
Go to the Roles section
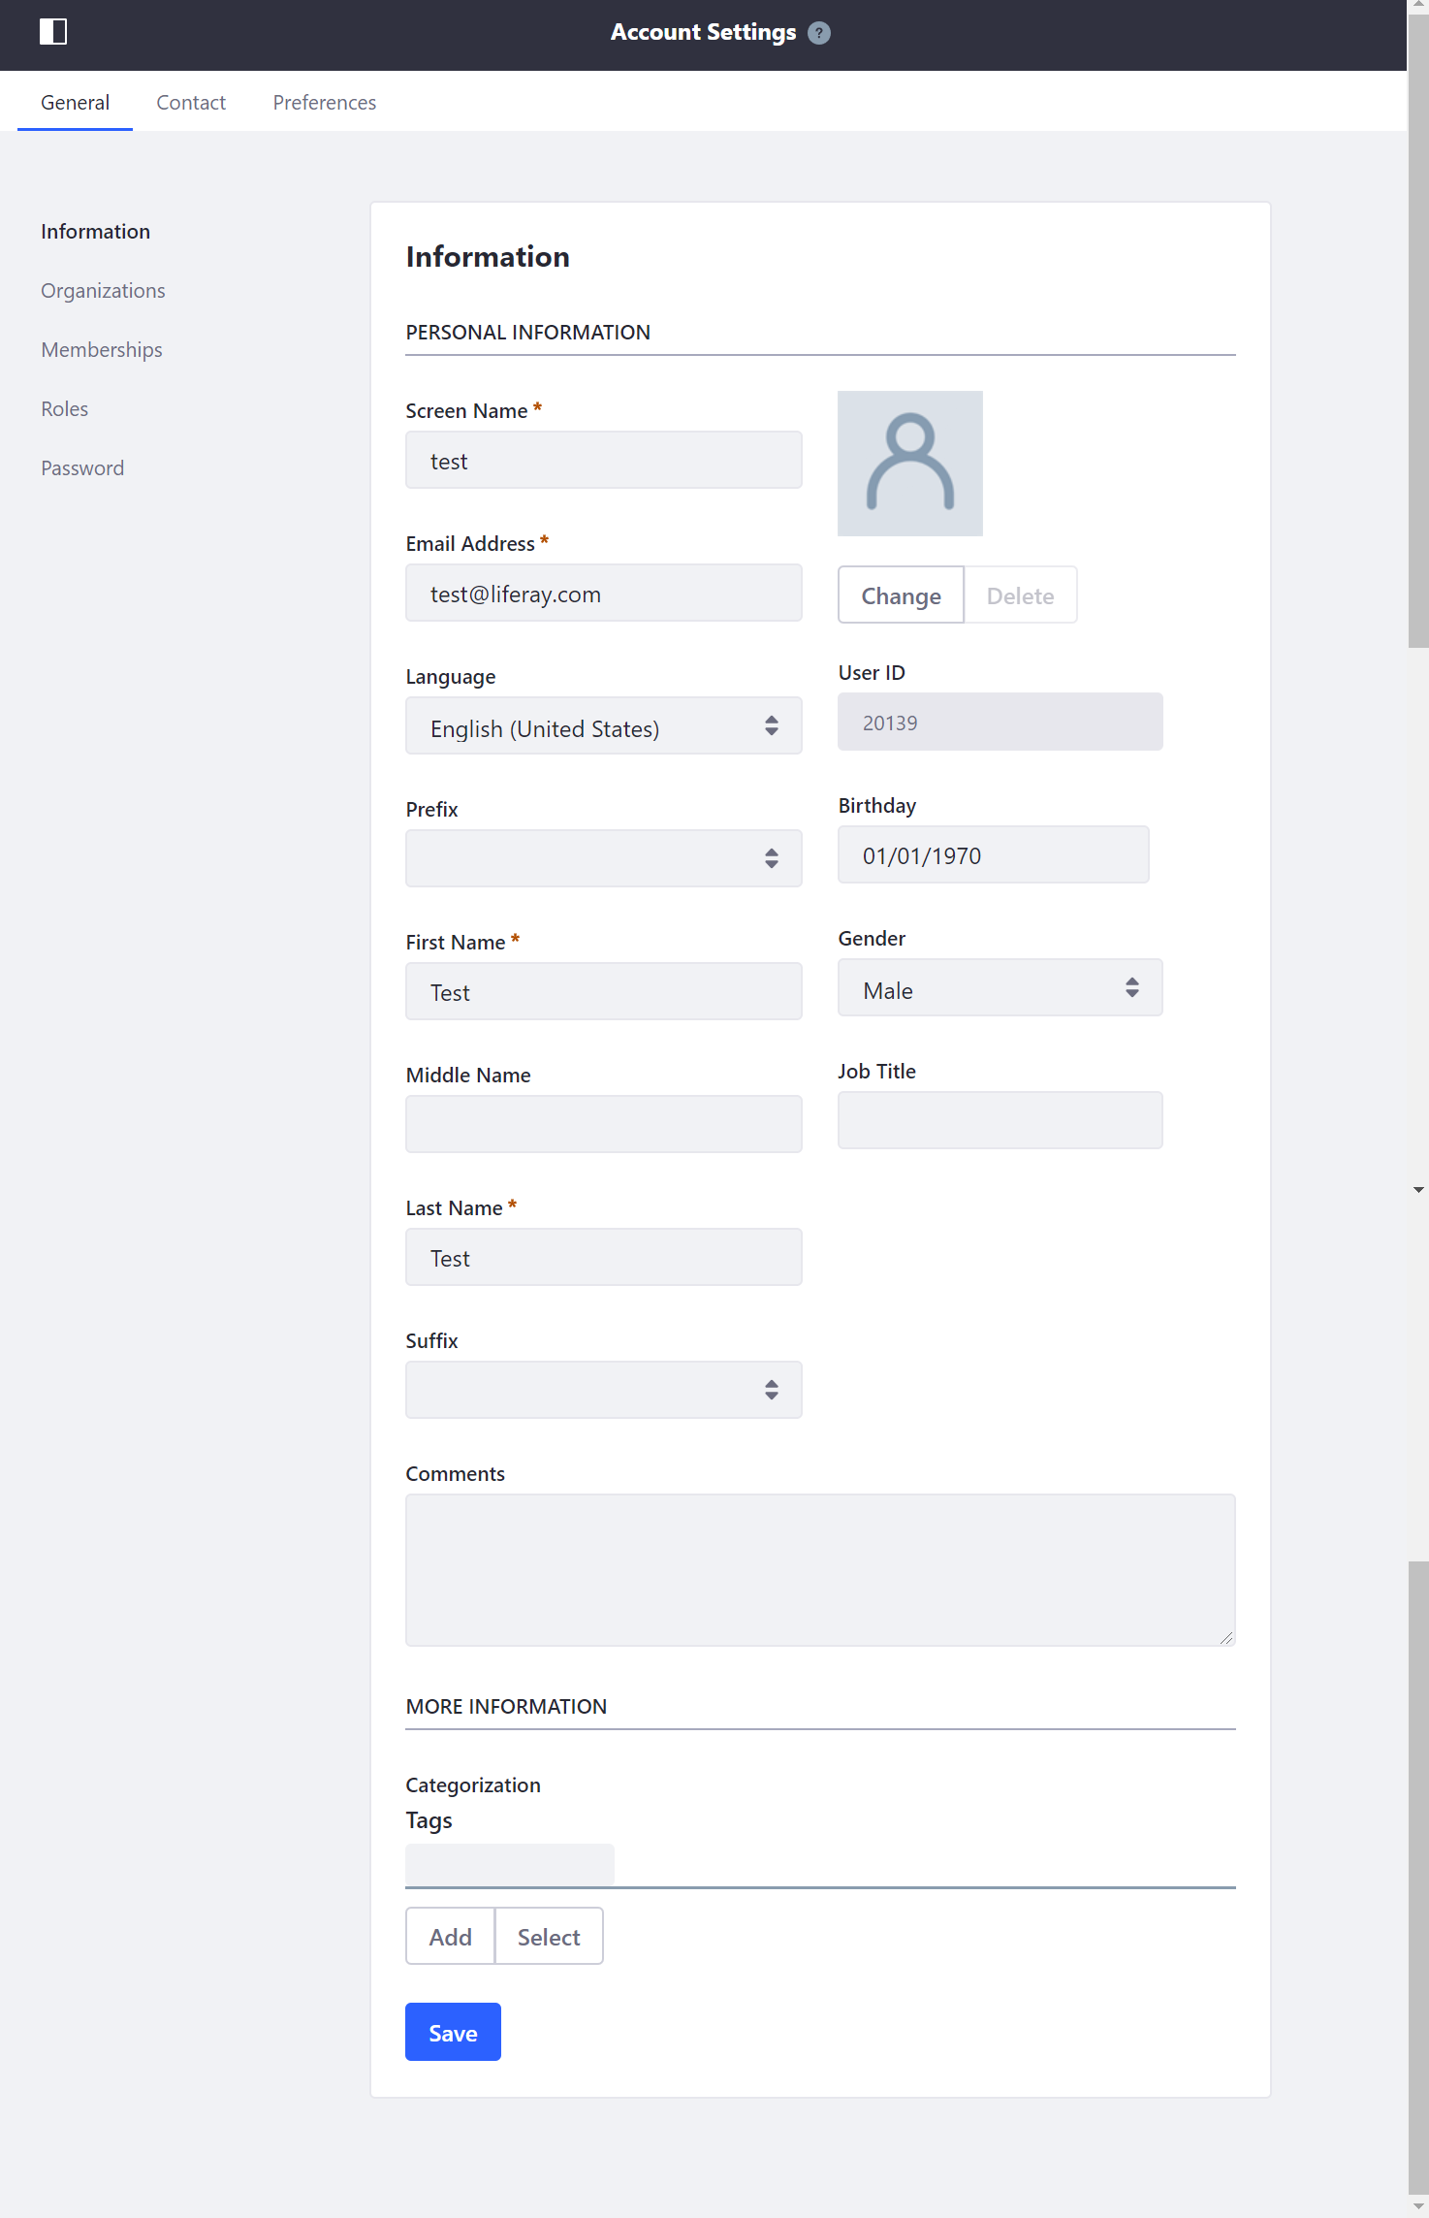[x=64, y=408]
